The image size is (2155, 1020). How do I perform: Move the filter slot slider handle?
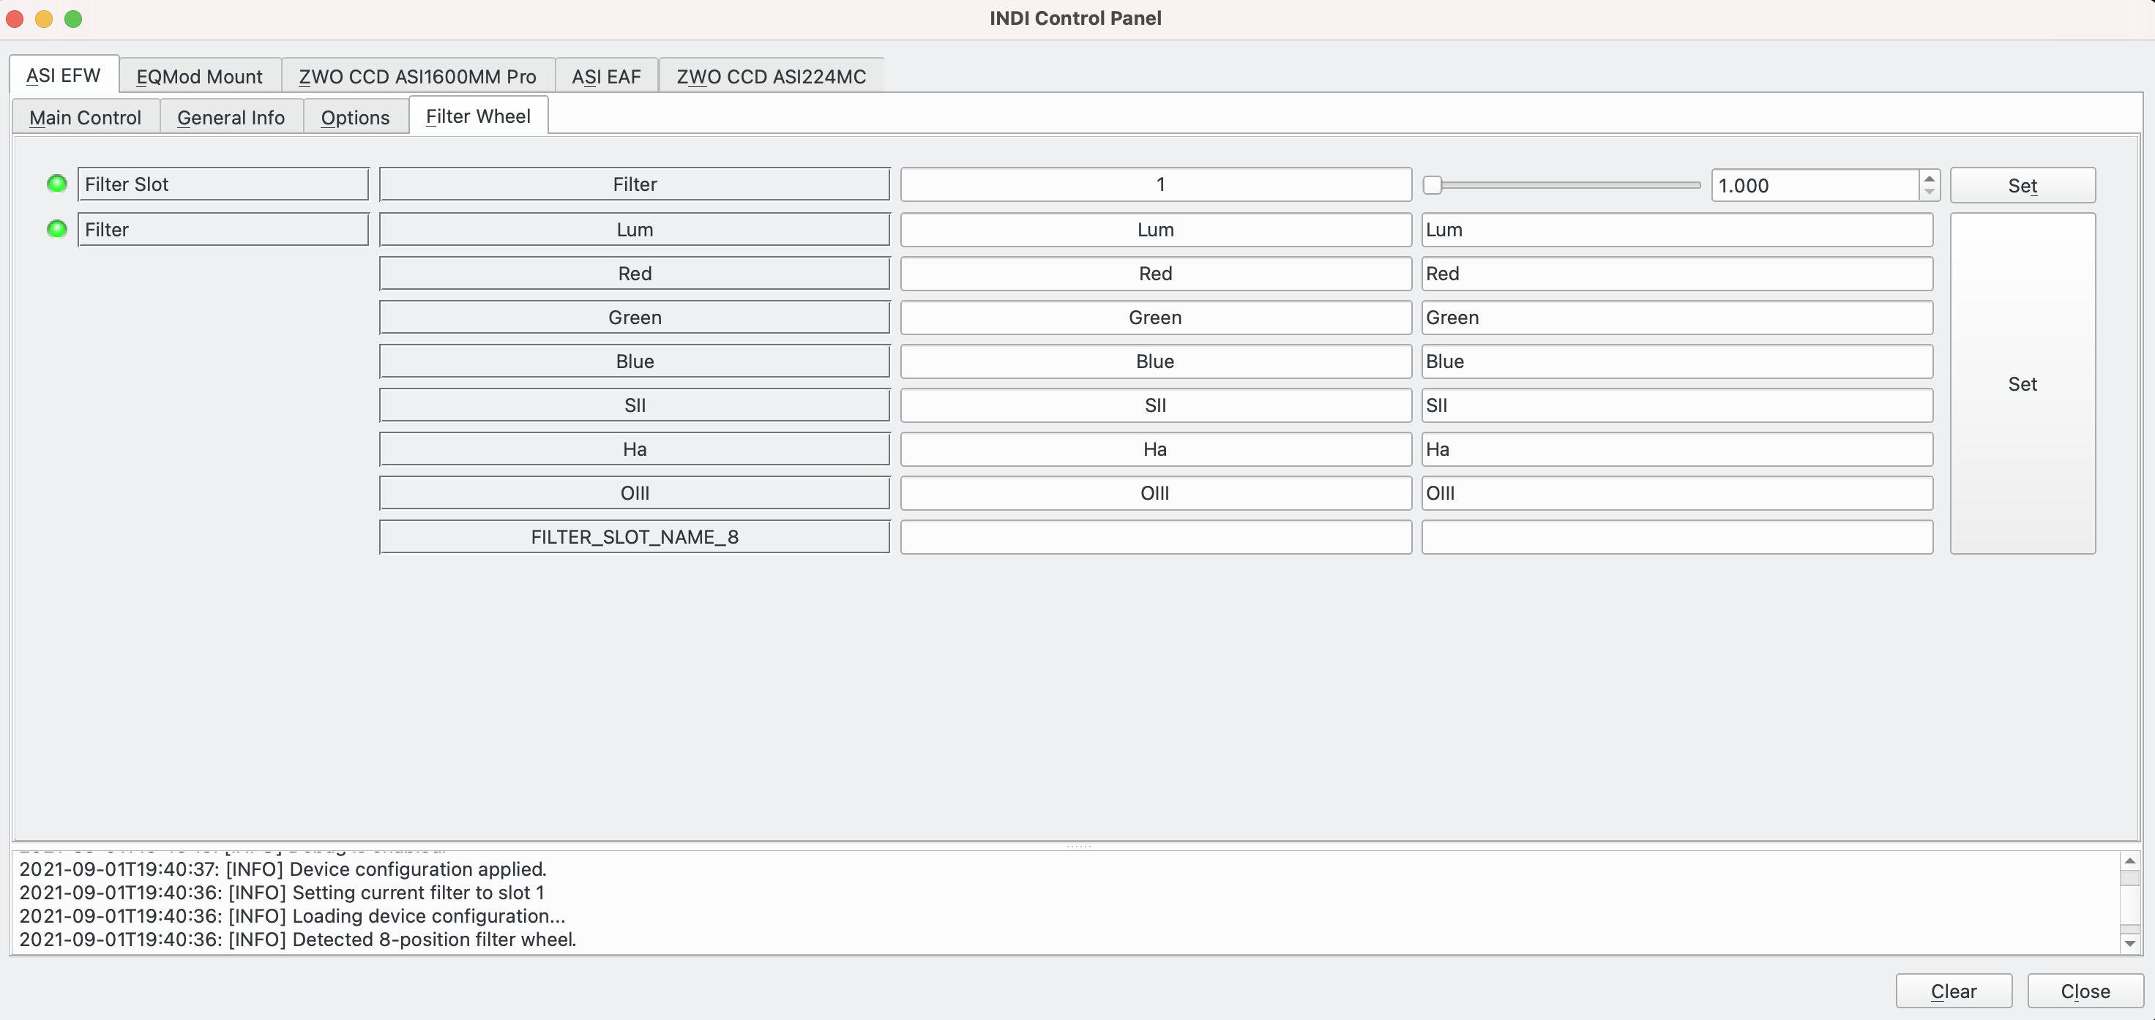(x=1433, y=185)
